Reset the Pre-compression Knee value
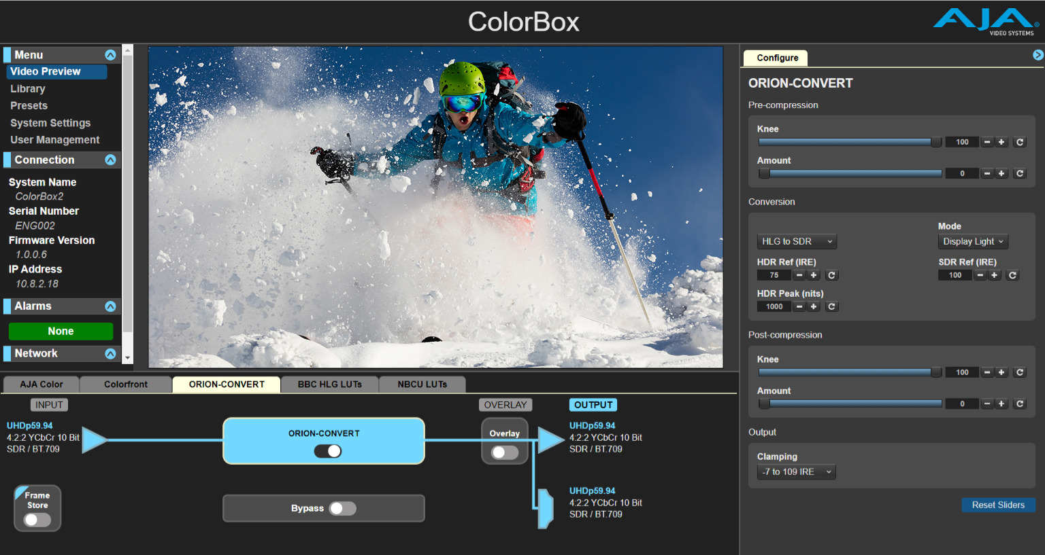The width and height of the screenshot is (1045, 555). [1019, 142]
